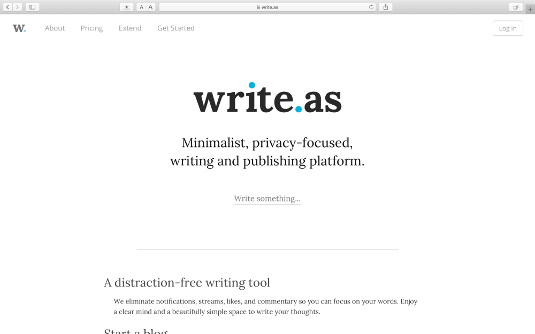Click the lock icon in address bar
Image resolution: width=535 pixels, height=334 pixels.
click(x=258, y=7)
